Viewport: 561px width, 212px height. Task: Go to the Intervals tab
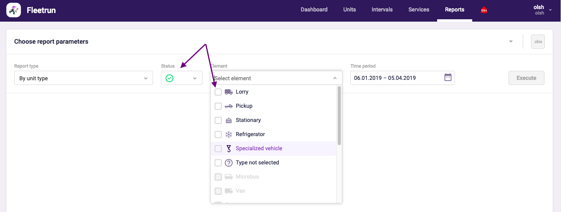point(382,10)
